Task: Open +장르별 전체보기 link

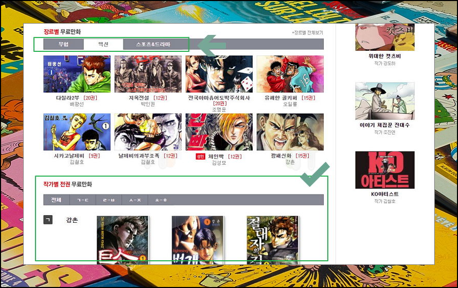Action: pos(307,33)
